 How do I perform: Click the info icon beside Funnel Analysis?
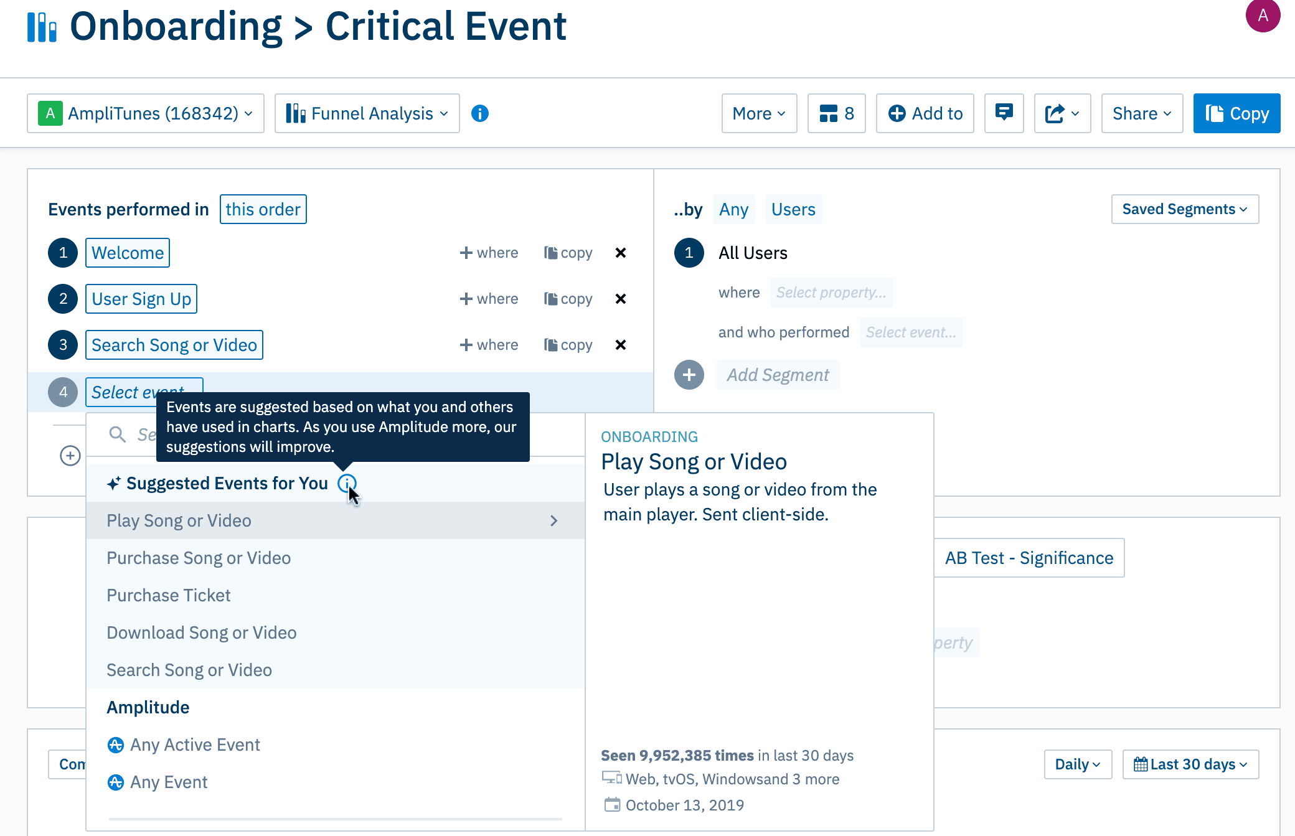click(x=480, y=113)
